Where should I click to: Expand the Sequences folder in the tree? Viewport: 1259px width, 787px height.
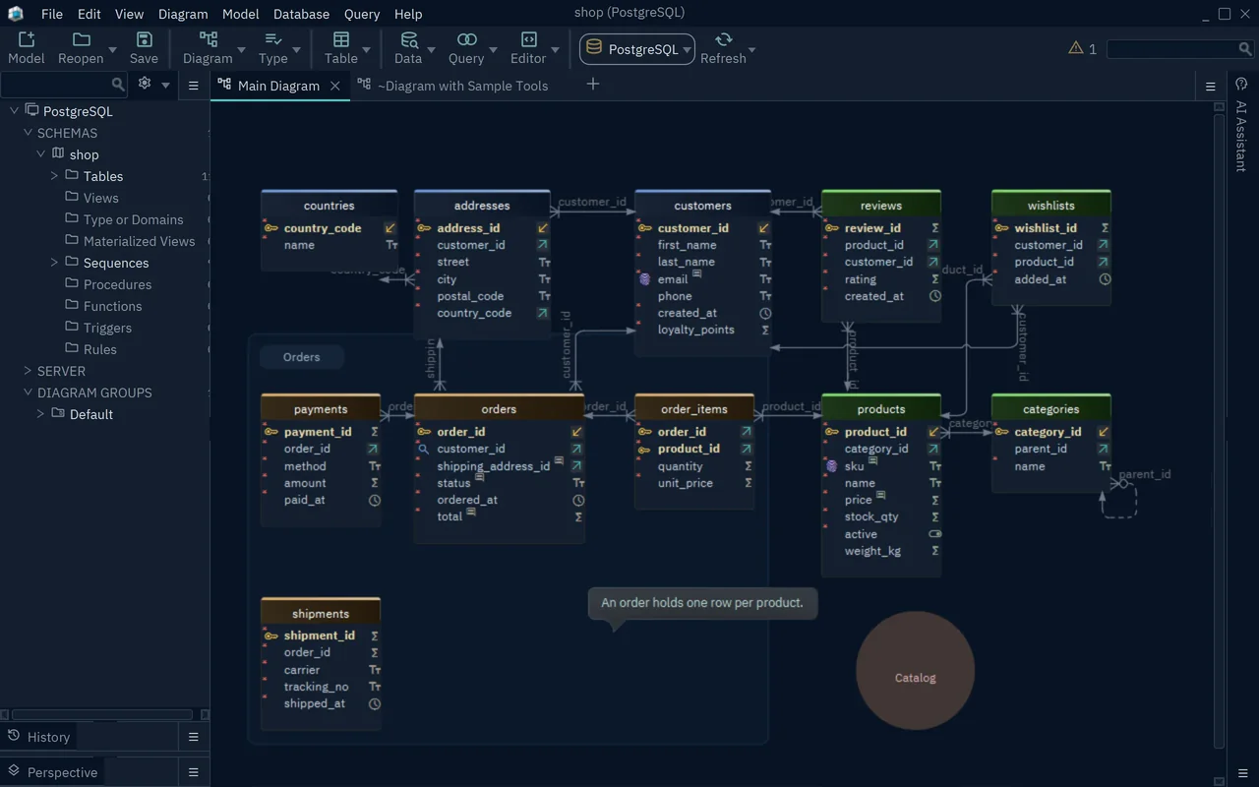point(54,263)
